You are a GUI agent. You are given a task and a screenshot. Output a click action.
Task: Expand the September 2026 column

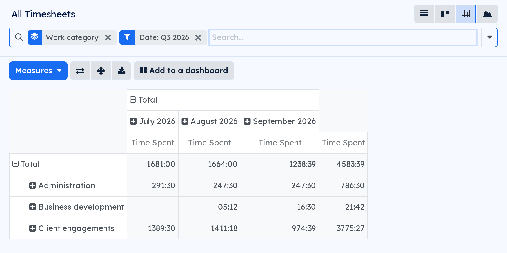[x=280, y=121]
